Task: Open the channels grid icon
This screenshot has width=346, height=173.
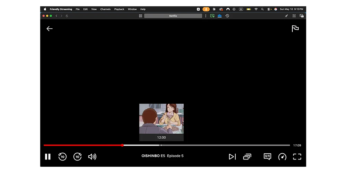Action: (140, 16)
